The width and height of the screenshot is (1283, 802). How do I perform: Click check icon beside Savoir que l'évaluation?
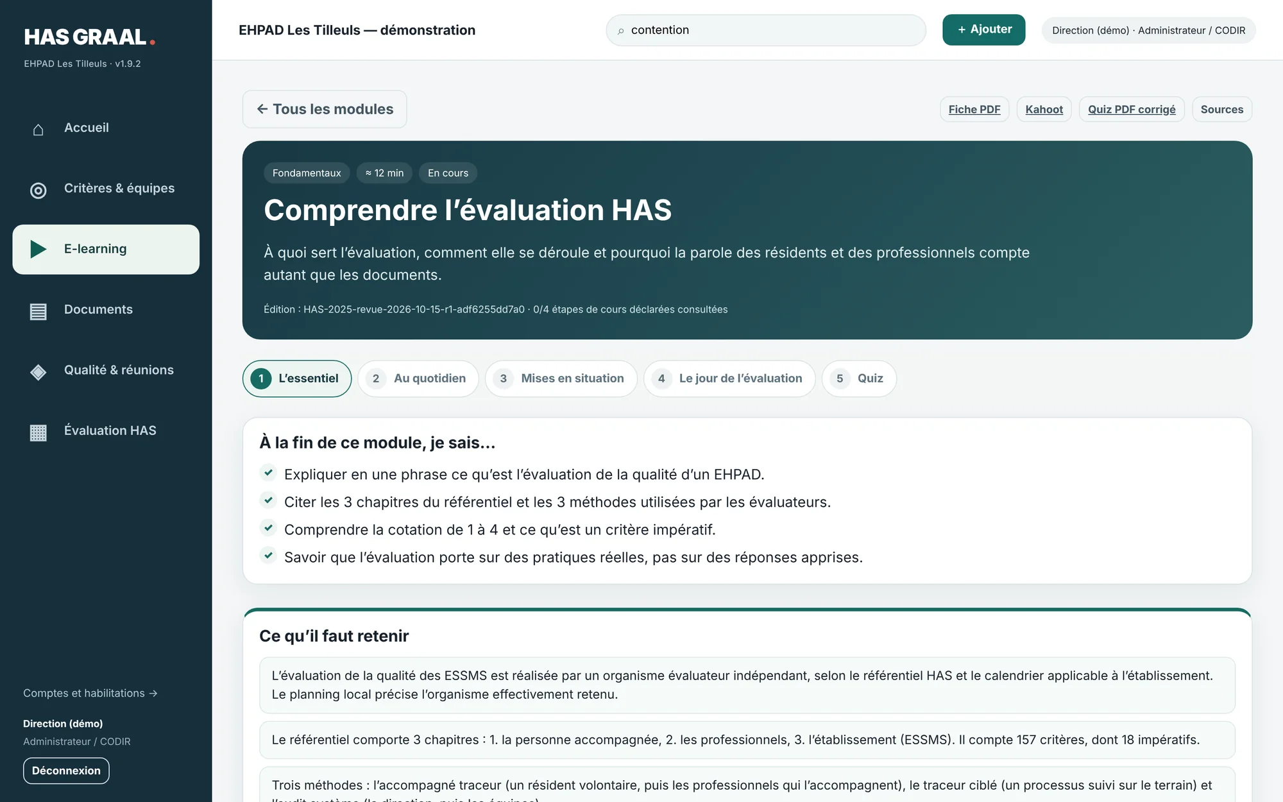coord(268,556)
